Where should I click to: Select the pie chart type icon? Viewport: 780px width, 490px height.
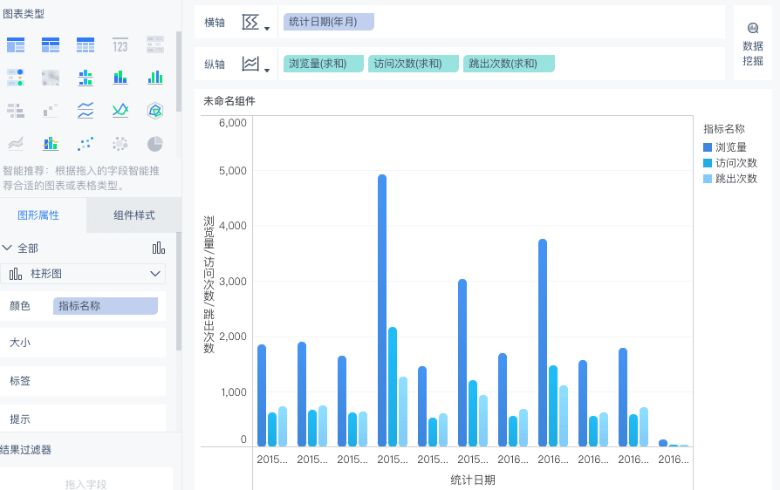(x=155, y=144)
